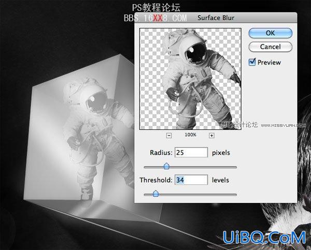This screenshot has width=311, height=250.
Task: Click the Radius value field
Action: pyautogui.click(x=191, y=152)
